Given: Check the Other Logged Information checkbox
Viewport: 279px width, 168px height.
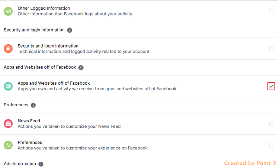Looking at the screenshot, I should (271, 11).
